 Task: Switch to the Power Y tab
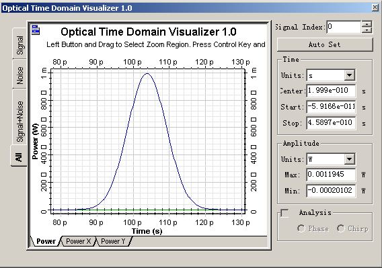click(x=113, y=241)
